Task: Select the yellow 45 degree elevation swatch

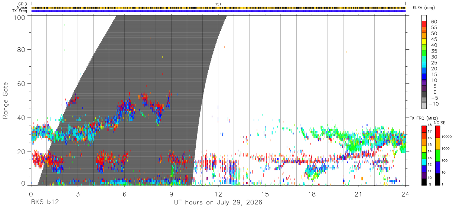Action: pyautogui.click(x=425, y=42)
